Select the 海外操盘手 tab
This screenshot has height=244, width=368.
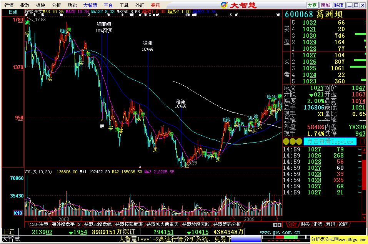63,224
